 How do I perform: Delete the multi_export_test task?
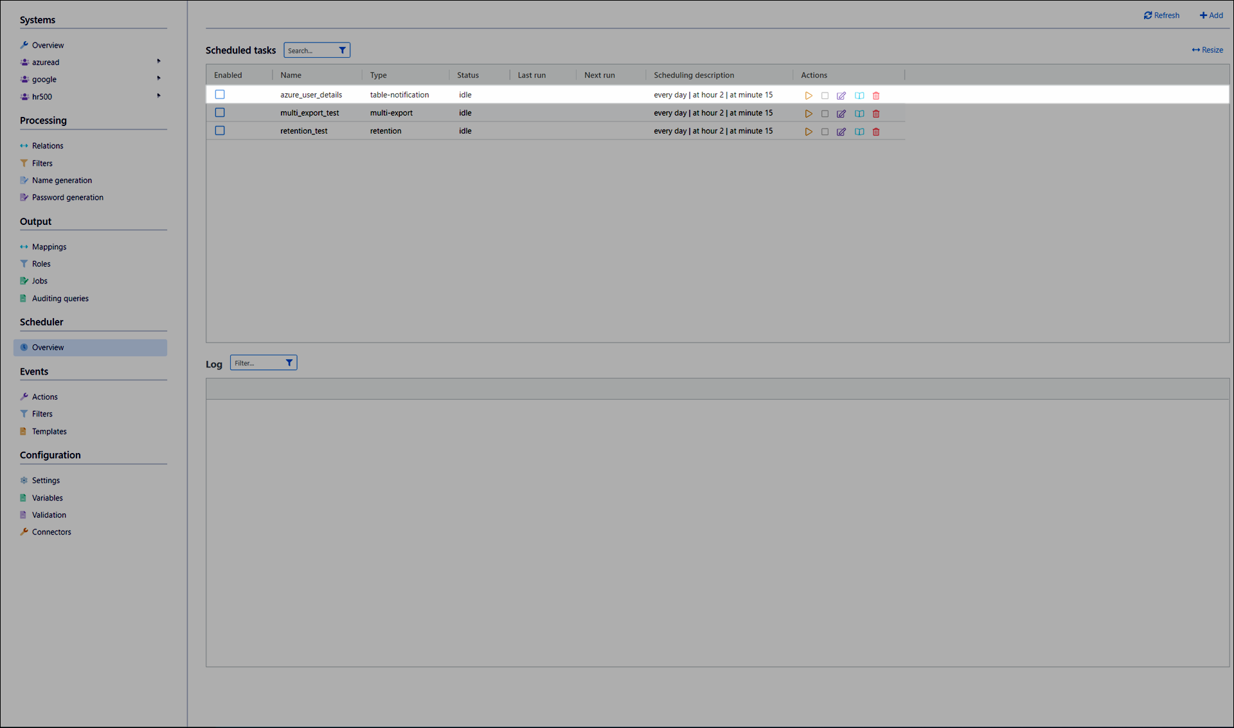pyautogui.click(x=876, y=114)
